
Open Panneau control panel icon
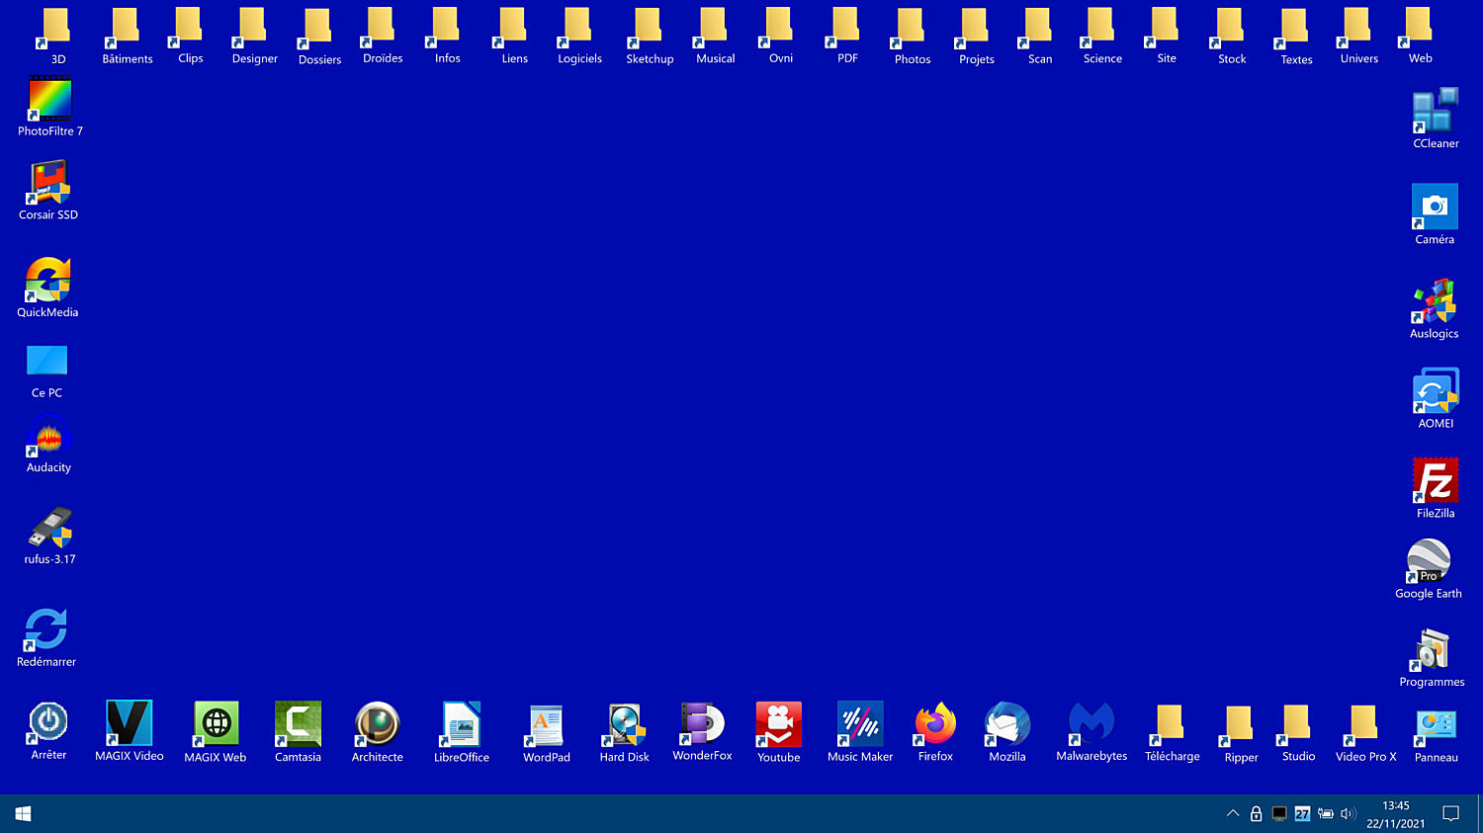pyautogui.click(x=1437, y=725)
